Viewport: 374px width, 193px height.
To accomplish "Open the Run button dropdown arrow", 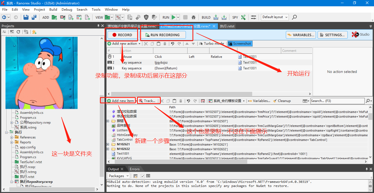I will click(x=178, y=17).
